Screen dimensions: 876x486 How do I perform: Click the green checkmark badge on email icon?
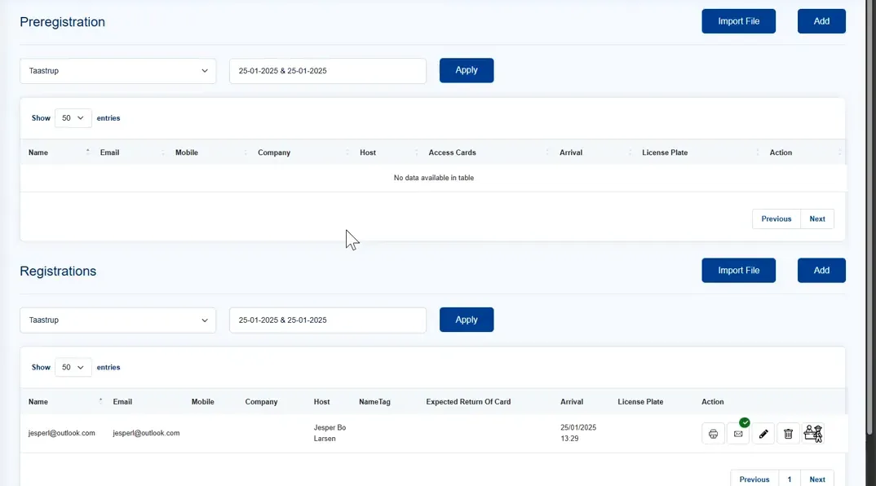(x=744, y=422)
